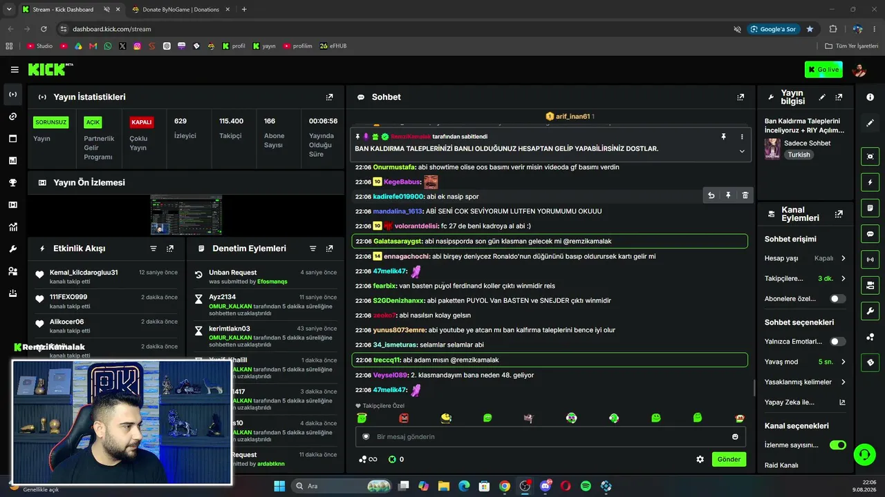The width and height of the screenshot is (885, 497).
Task: Toggle the Yalnızca Emotlar switch
Action: click(837, 342)
